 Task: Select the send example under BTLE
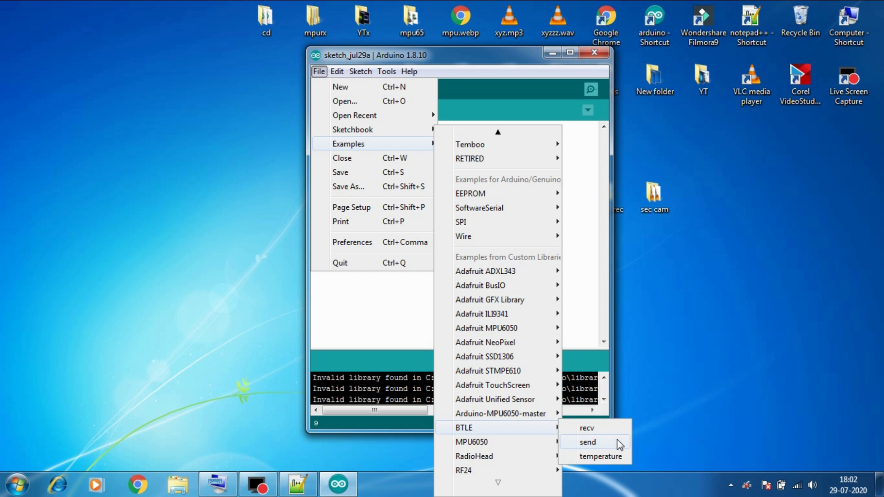(588, 442)
